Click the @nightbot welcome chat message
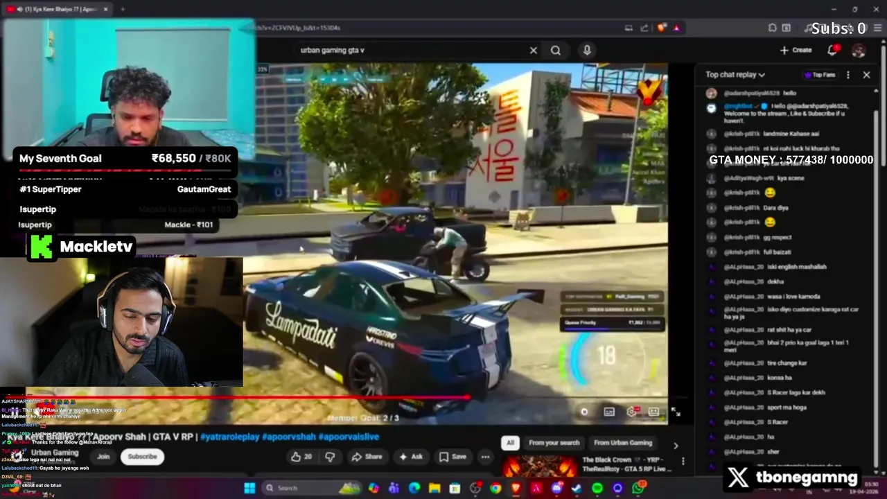The height and width of the screenshot is (499, 887). [x=786, y=113]
